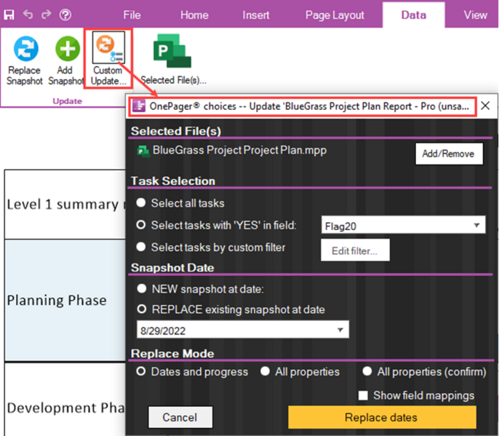
Task: Open Custom Update in the ribbon
Action: click(108, 58)
